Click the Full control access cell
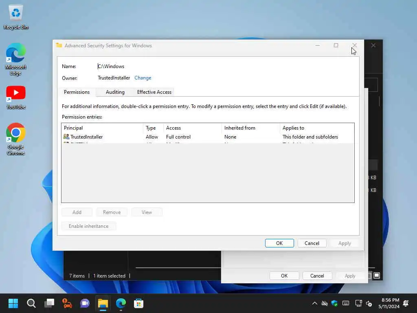The width and height of the screenshot is (417, 313). pos(178,137)
